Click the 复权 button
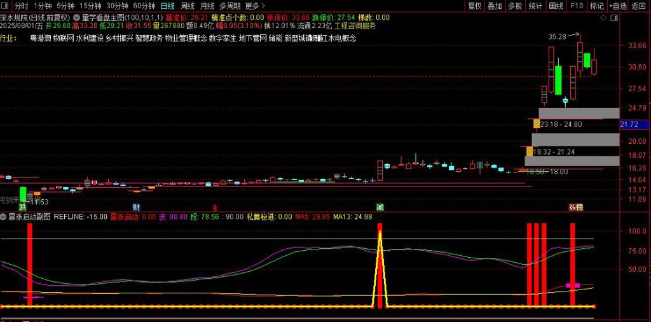Screen dimensions: 651x322 [474, 6]
